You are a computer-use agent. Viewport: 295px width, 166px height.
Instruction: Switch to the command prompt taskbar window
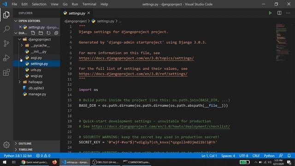136,162
